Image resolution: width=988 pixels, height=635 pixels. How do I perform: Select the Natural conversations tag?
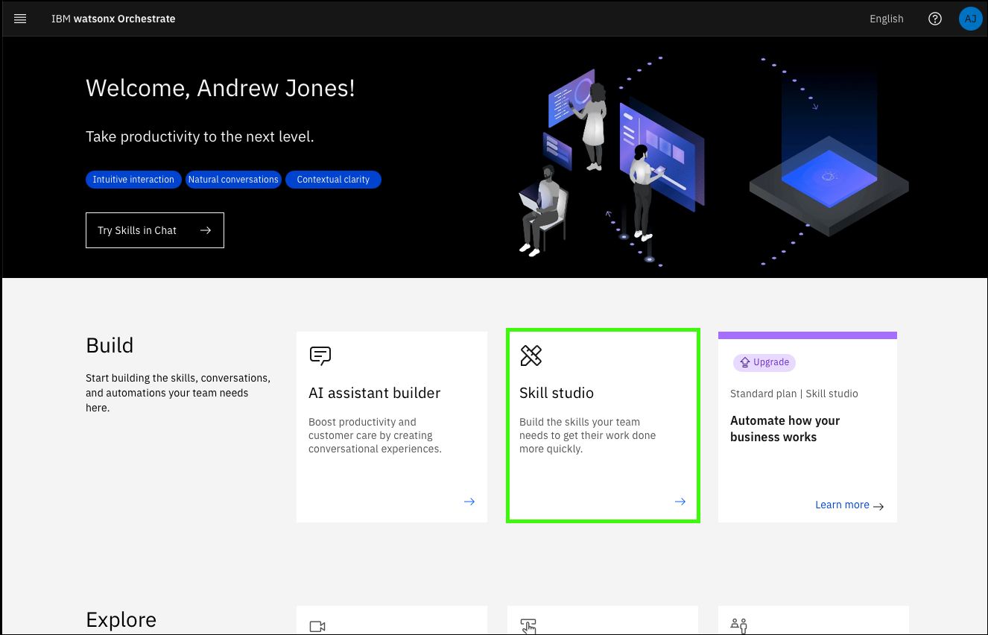233,180
